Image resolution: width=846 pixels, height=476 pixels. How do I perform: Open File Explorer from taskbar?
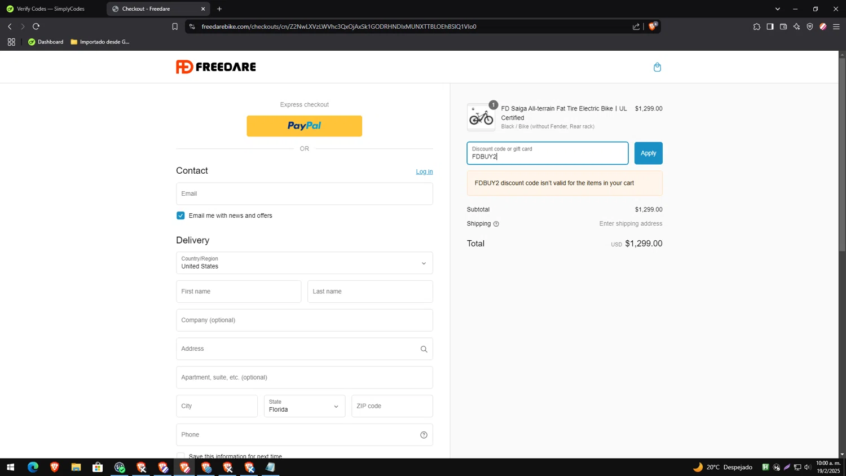pyautogui.click(x=76, y=467)
